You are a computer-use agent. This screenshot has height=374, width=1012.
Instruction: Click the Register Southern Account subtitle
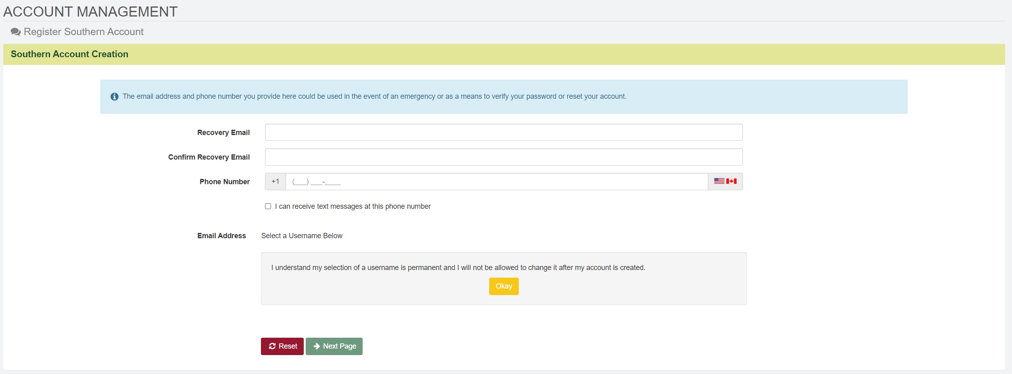click(83, 32)
